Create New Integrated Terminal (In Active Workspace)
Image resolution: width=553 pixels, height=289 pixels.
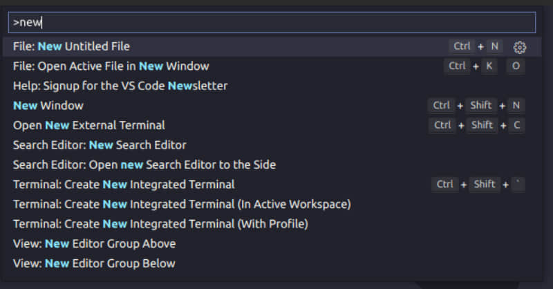tap(182, 204)
